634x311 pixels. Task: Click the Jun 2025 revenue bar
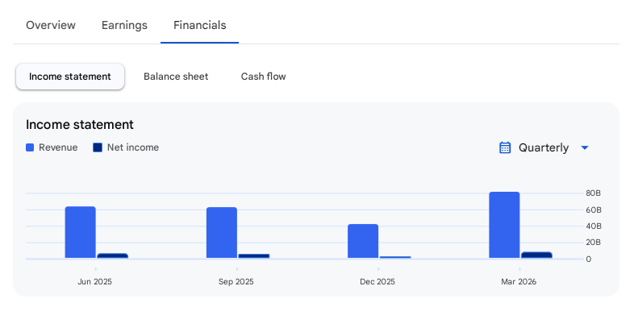point(81,232)
